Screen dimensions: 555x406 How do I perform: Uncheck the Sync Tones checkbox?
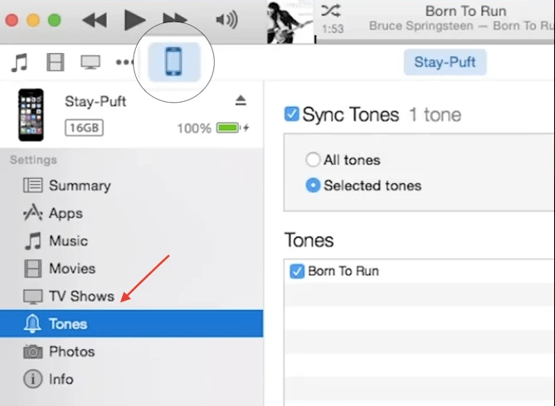point(291,114)
